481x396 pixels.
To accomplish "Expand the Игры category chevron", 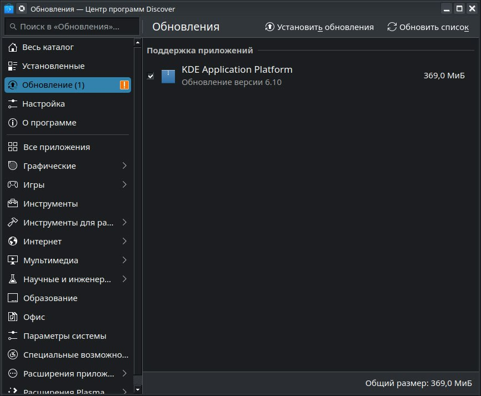I will (x=124, y=184).
